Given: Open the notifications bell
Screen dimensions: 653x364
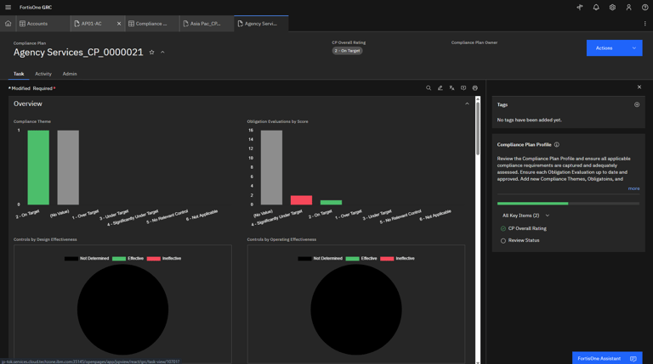Looking at the screenshot, I should click(596, 7).
